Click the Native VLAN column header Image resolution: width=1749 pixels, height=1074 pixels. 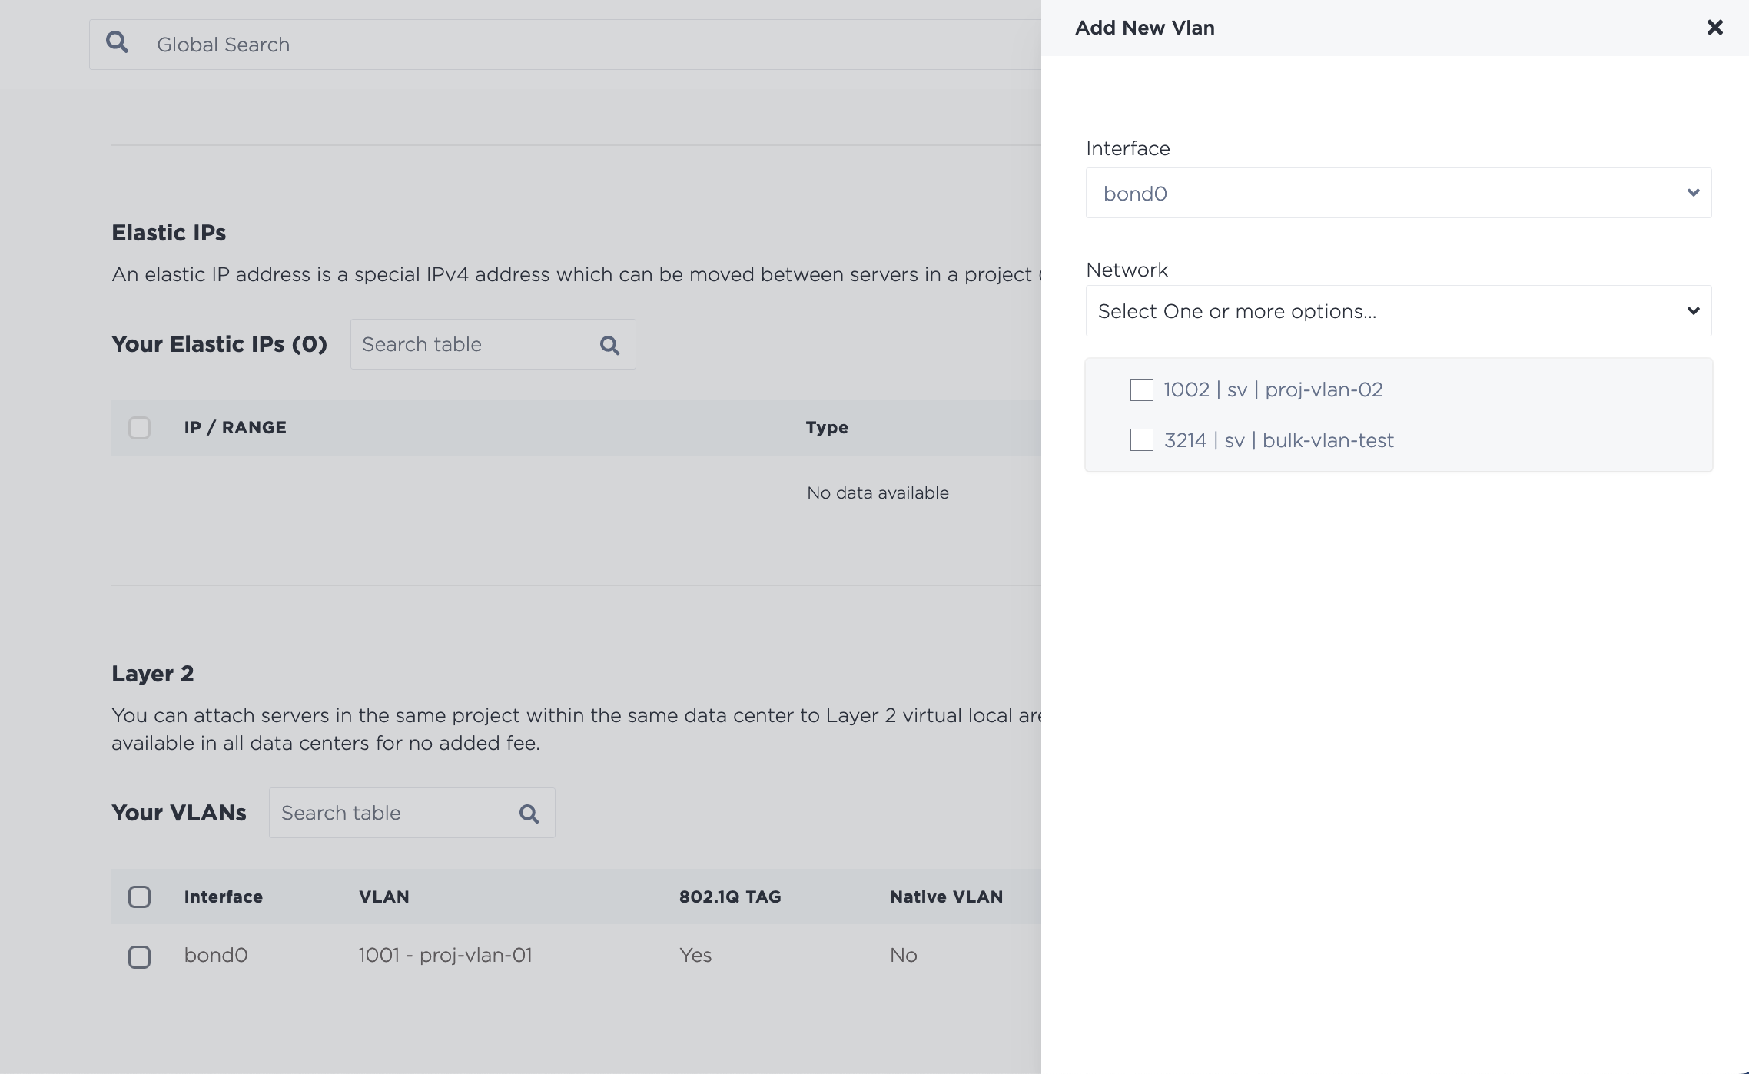coord(946,897)
